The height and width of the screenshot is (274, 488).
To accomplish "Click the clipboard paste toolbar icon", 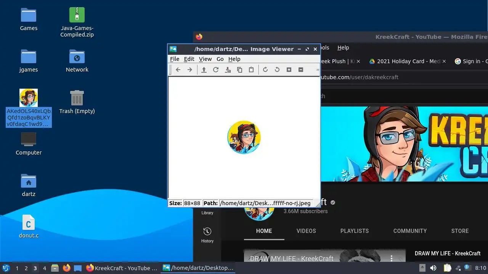I will [251, 70].
